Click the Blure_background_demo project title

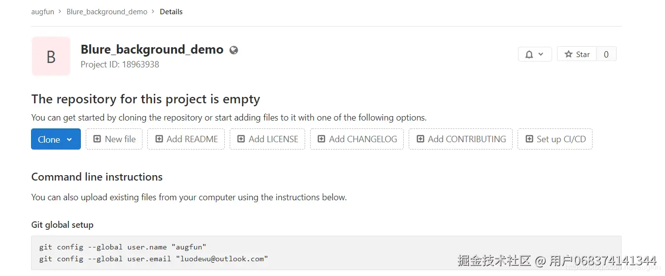click(152, 50)
